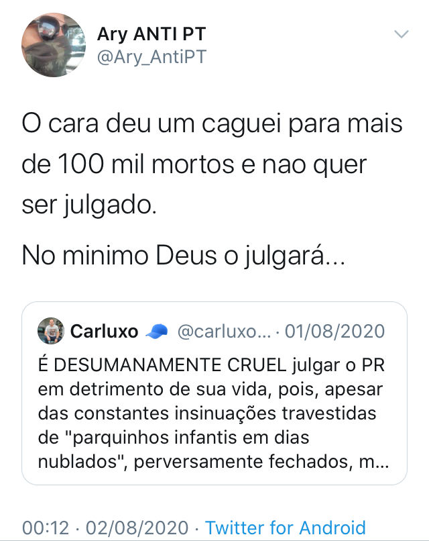Click the line "de 100 mil mortos e nao quer"
This screenshot has width=429, height=541.
click(194, 164)
